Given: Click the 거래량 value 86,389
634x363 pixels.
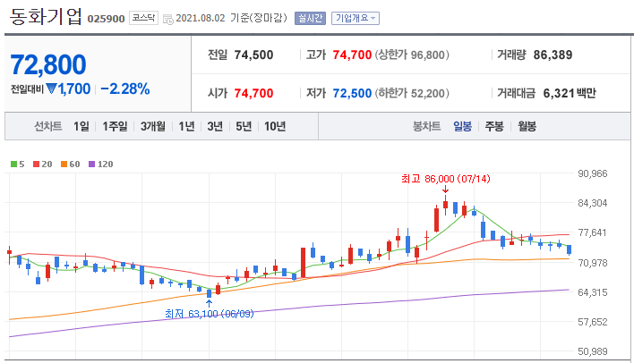Looking at the screenshot, I should pyautogui.click(x=553, y=55).
